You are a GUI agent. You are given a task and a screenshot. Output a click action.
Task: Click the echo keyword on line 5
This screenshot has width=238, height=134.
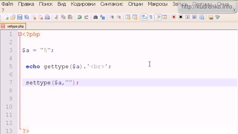click(33, 67)
